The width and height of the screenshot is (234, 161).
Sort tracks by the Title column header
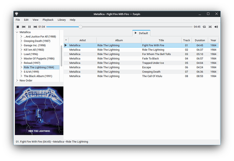pyautogui.click(x=161, y=40)
